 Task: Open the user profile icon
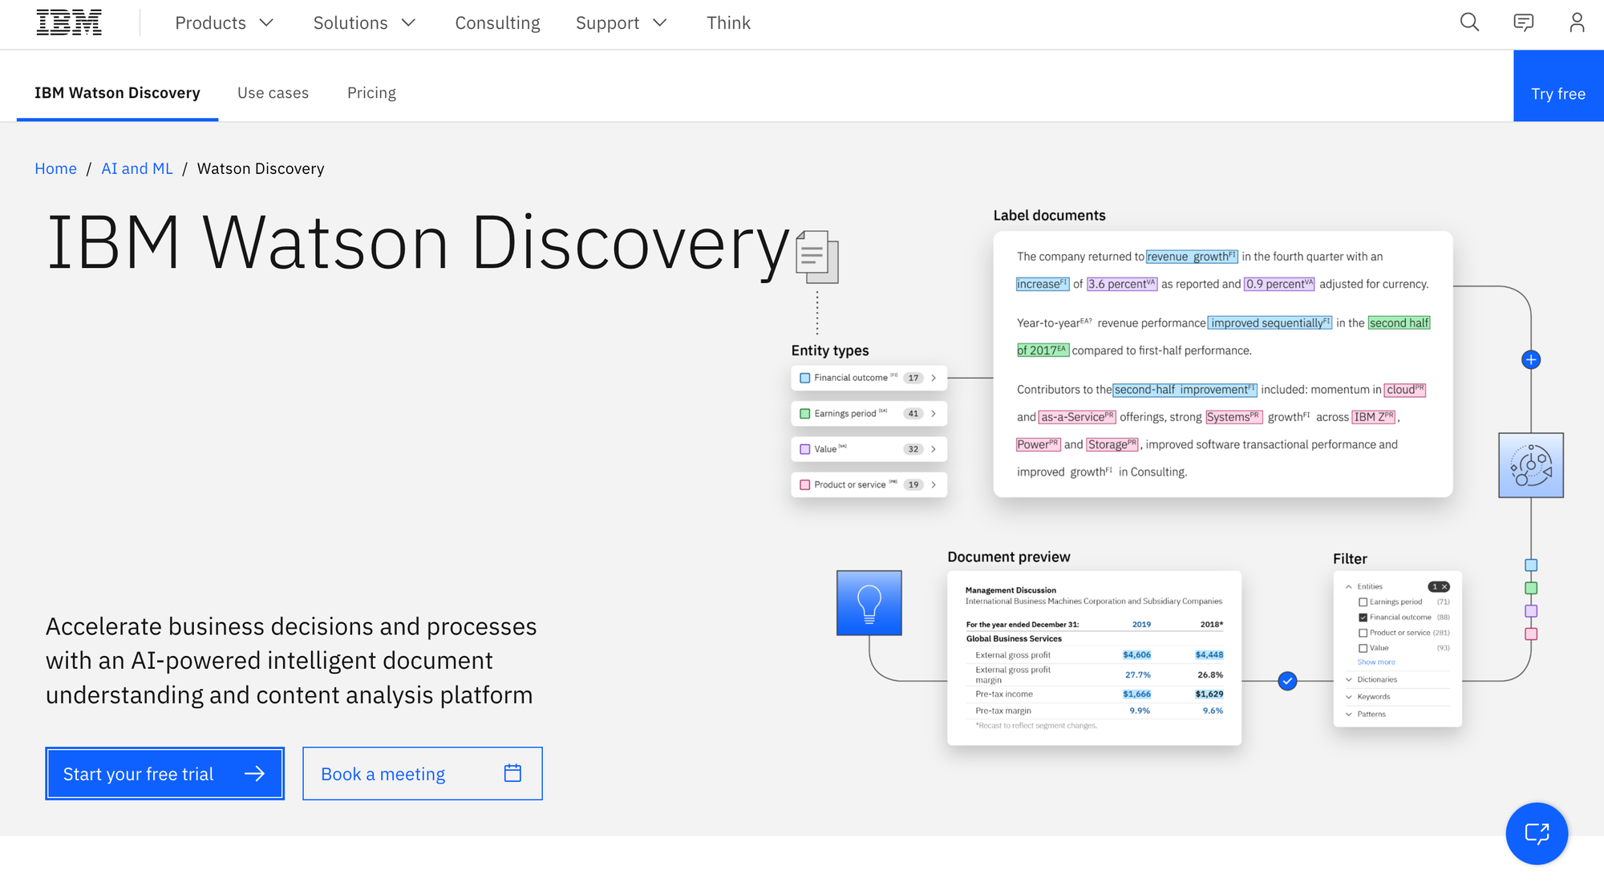click(x=1577, y=22)
